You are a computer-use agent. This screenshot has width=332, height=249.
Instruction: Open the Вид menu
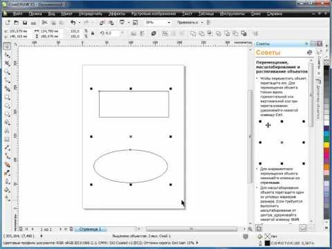(51, 14)
